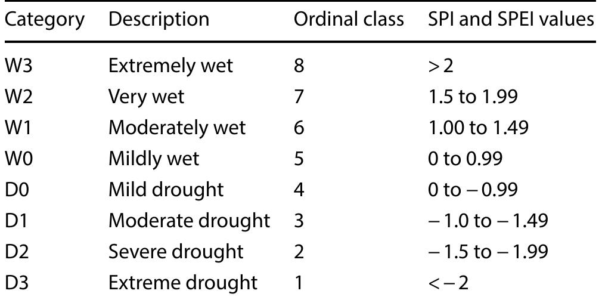This screenshot has width=602, height=303.
Task: Select the Severe drought description
Action: point(176,252)
